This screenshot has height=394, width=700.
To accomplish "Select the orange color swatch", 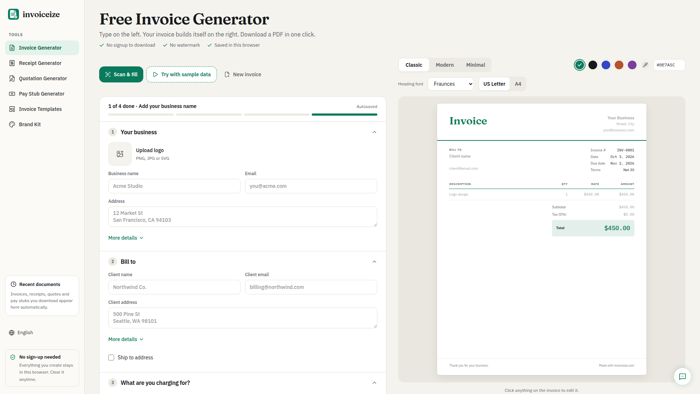I will pyautogui.click(x=619, y=65).
